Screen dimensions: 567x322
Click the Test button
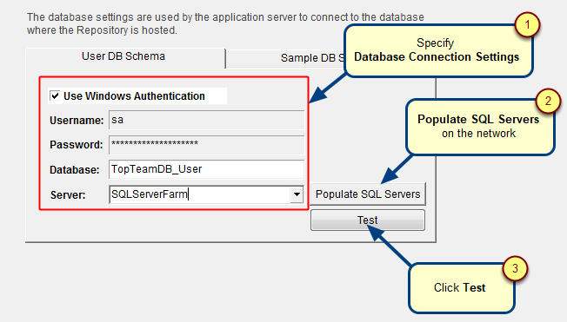coord(367,220)
